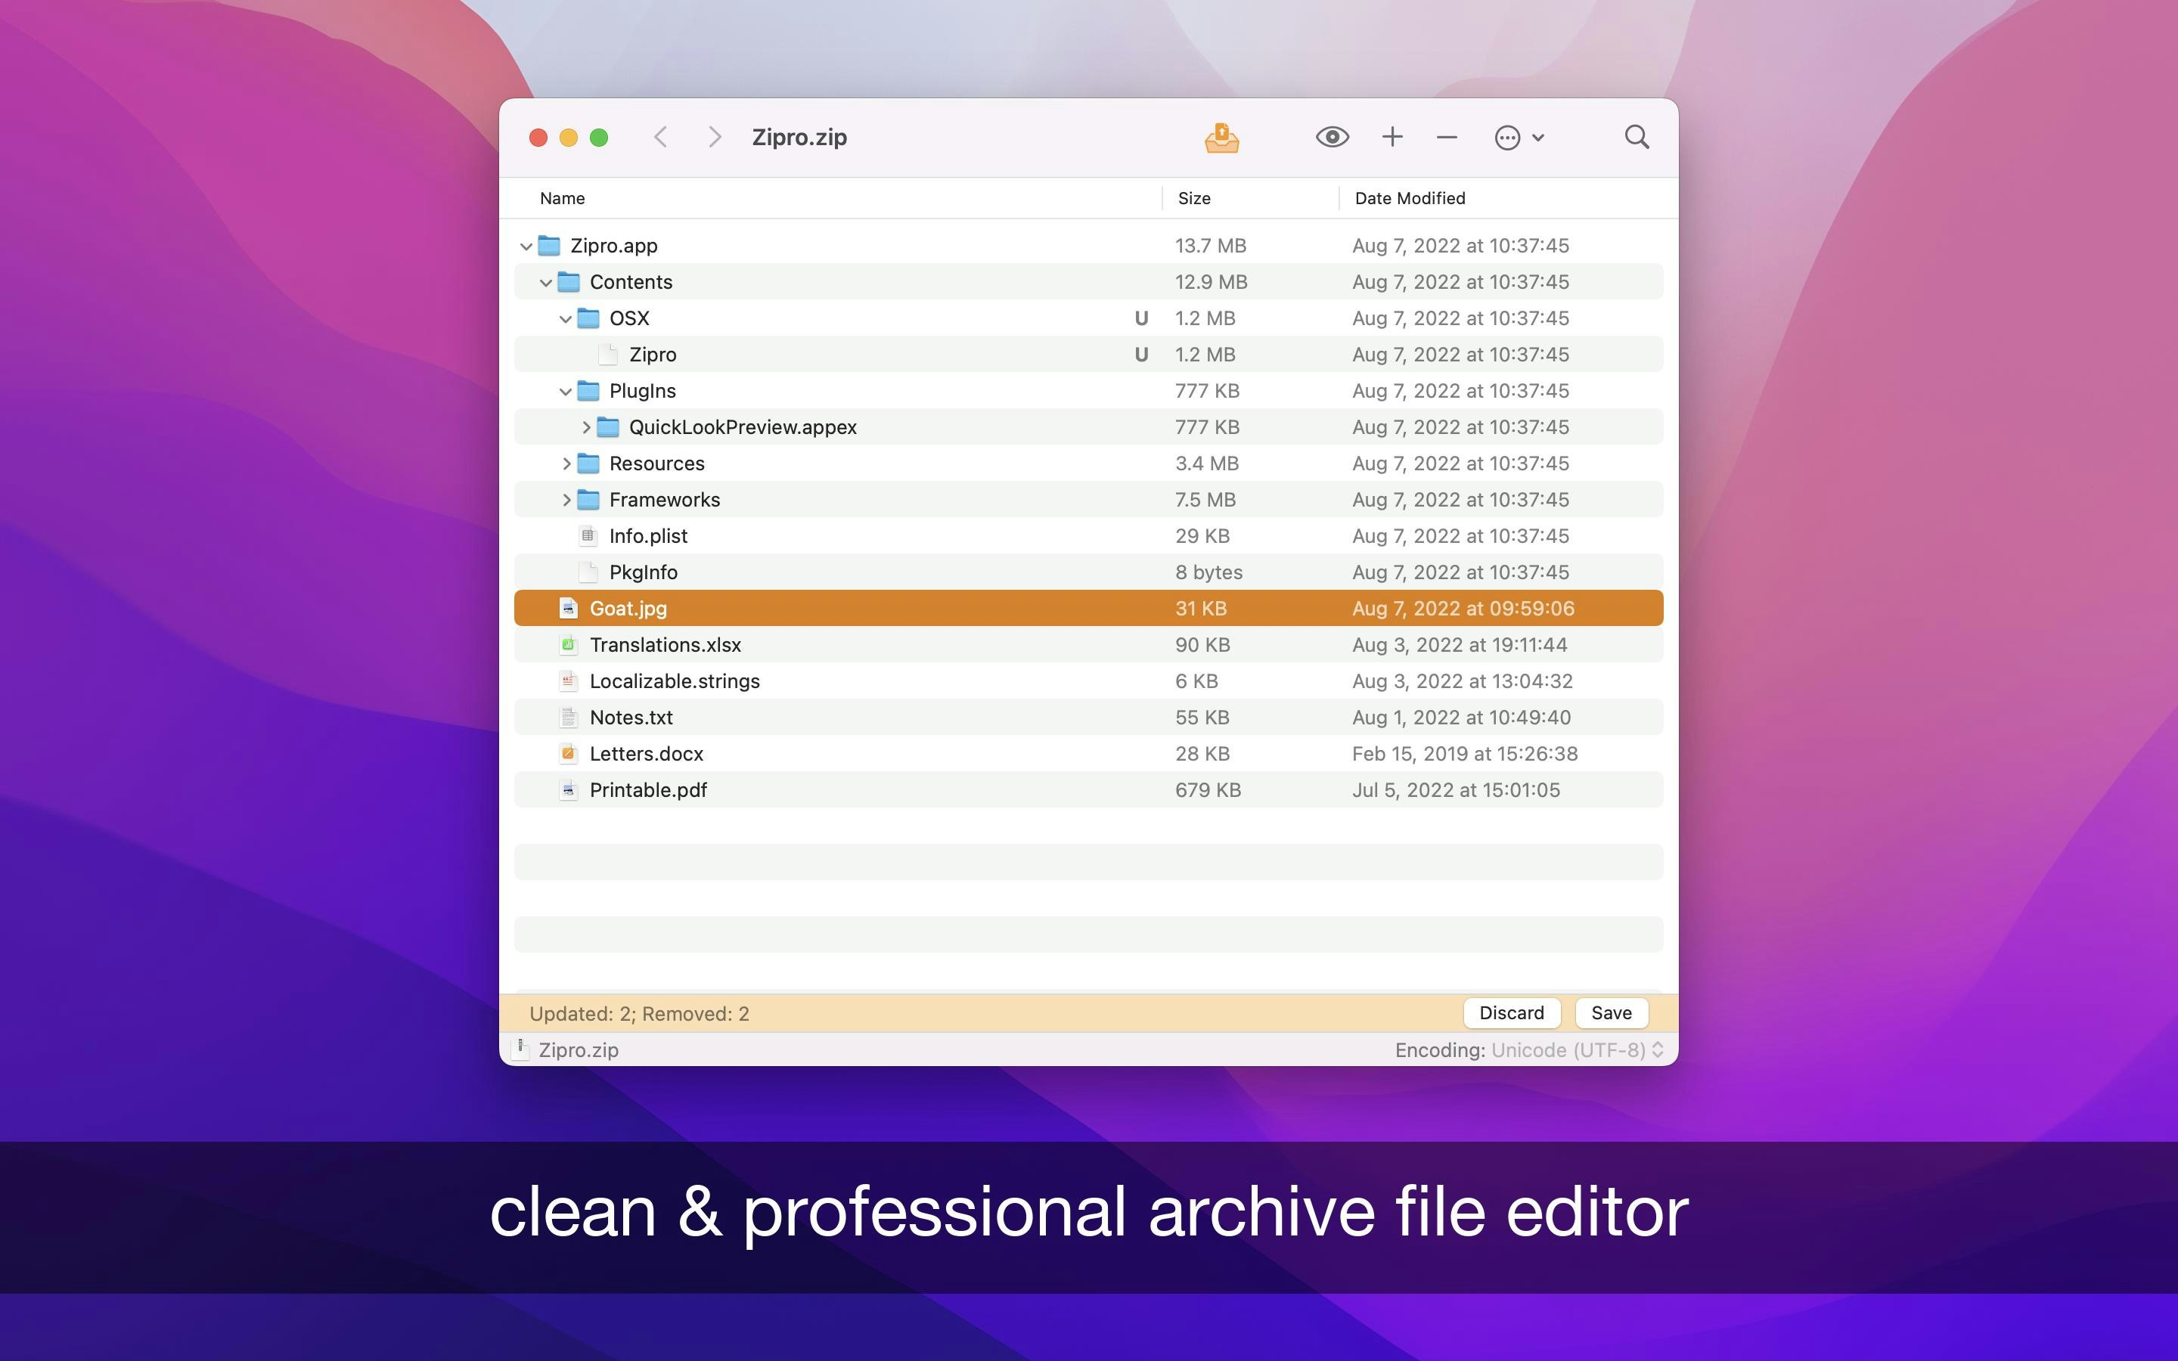Click the Letters.docx document icon

pos(568,753)
